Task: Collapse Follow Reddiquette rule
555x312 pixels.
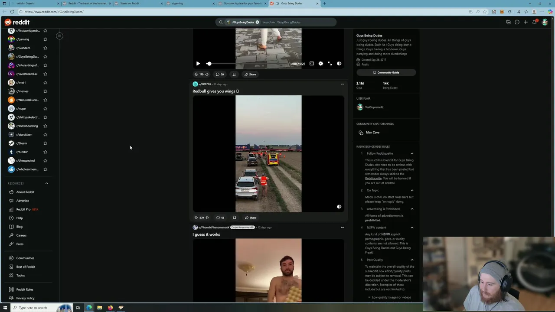Action: pyautogui.click(x=412, y=153)
